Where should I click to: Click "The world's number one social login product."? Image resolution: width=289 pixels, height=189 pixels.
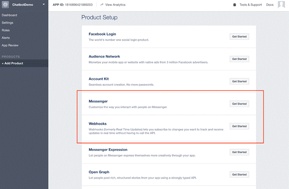119,40
